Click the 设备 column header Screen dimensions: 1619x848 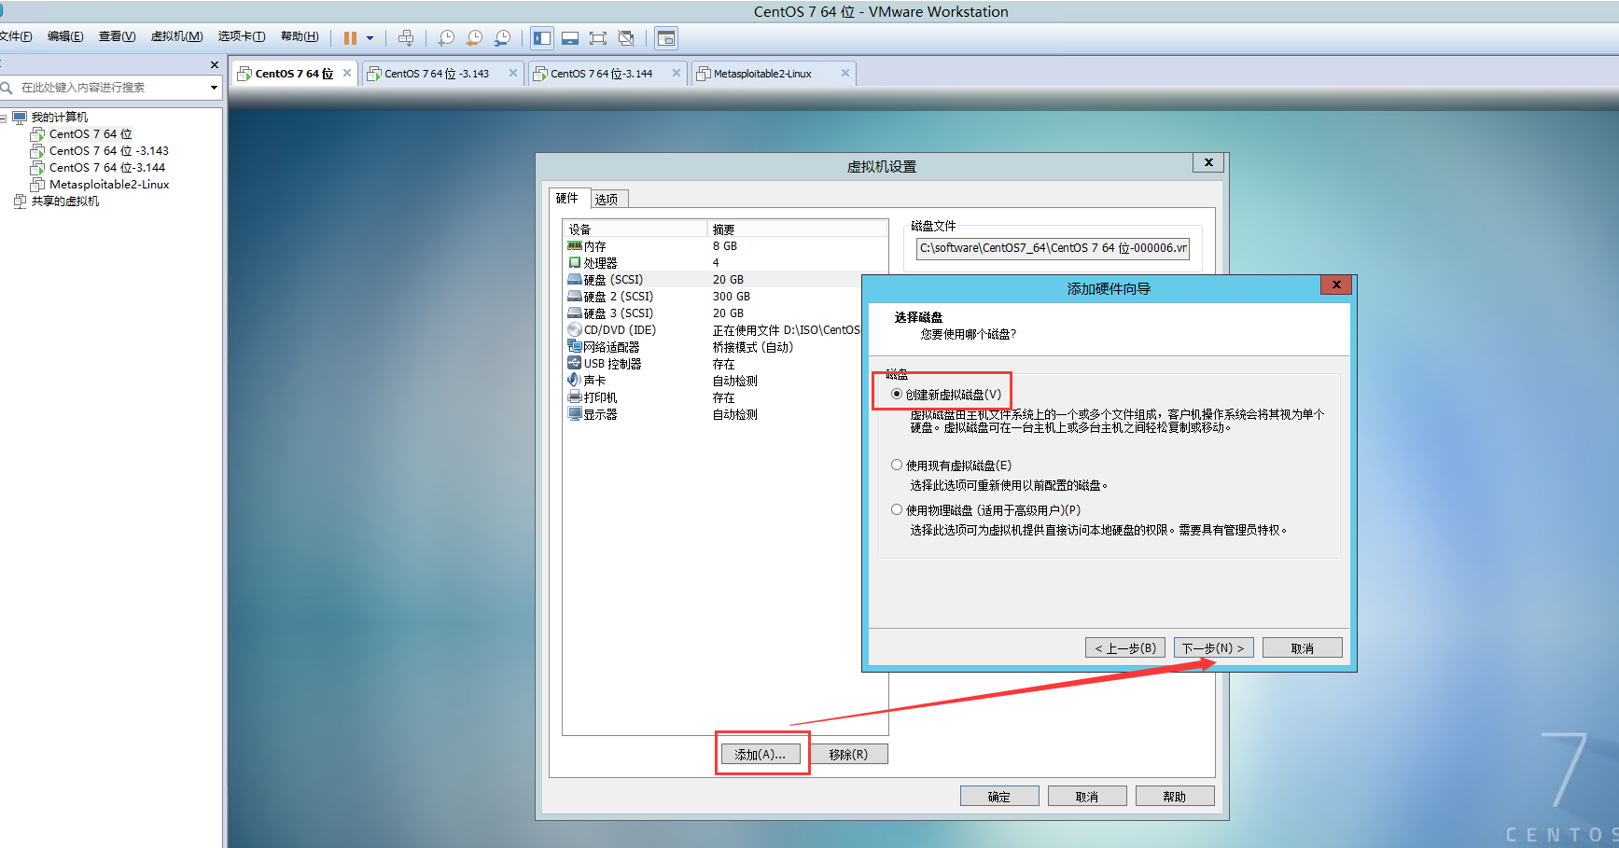click(x=635, y=229)
